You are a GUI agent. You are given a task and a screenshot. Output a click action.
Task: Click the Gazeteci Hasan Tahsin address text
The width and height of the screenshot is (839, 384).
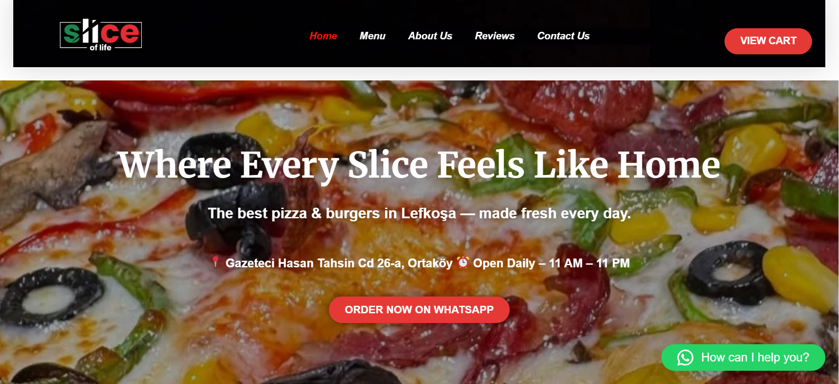tap(339, 263)
